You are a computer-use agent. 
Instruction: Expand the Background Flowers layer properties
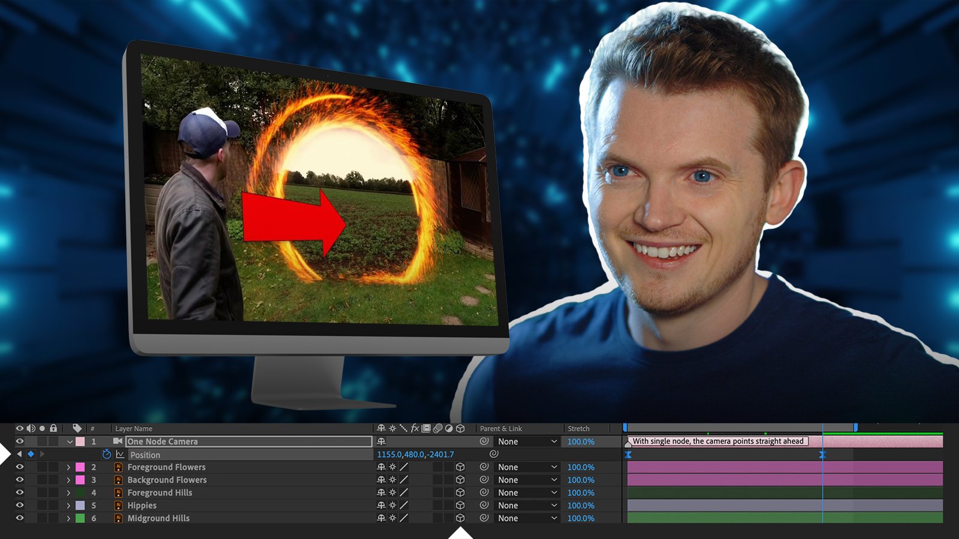[x=68, y=480]
